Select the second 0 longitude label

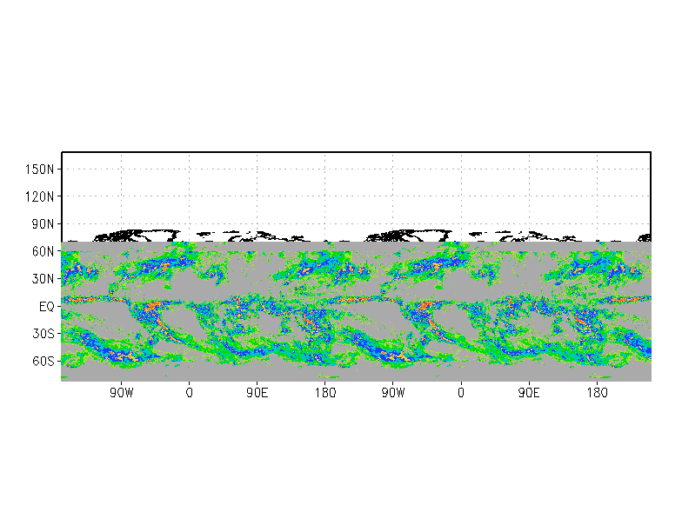tap(461, 393)
